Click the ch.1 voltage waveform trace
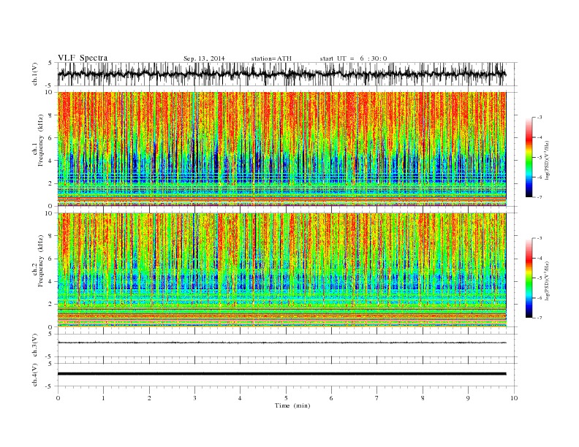This screenshot has width=579, height=447. pyautogui.click(x=281, y=74)
